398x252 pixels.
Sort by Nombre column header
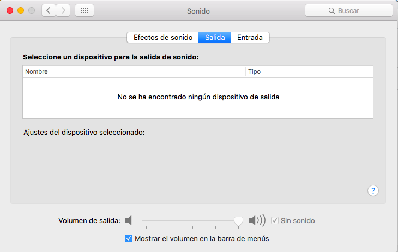click(x=134, y=71)
